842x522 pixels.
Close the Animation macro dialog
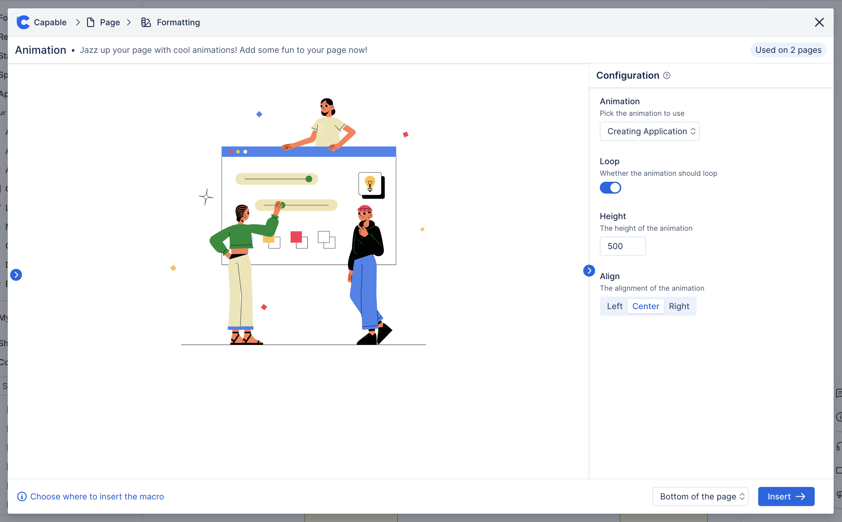pos(819,23)
